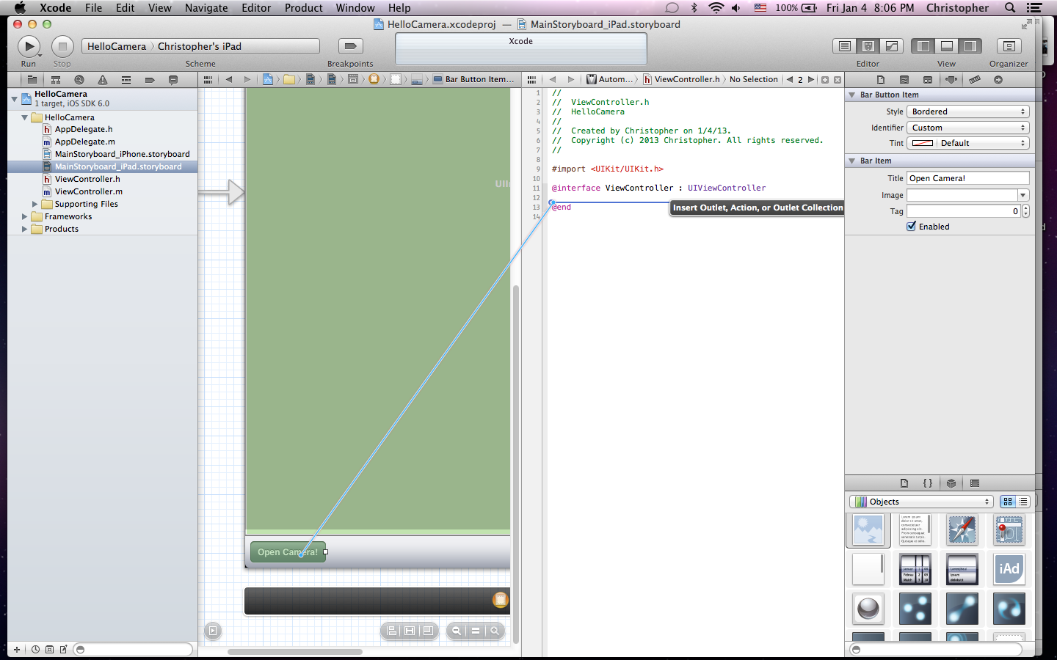Click the Stop button in the toolbar

click(62, 46)
